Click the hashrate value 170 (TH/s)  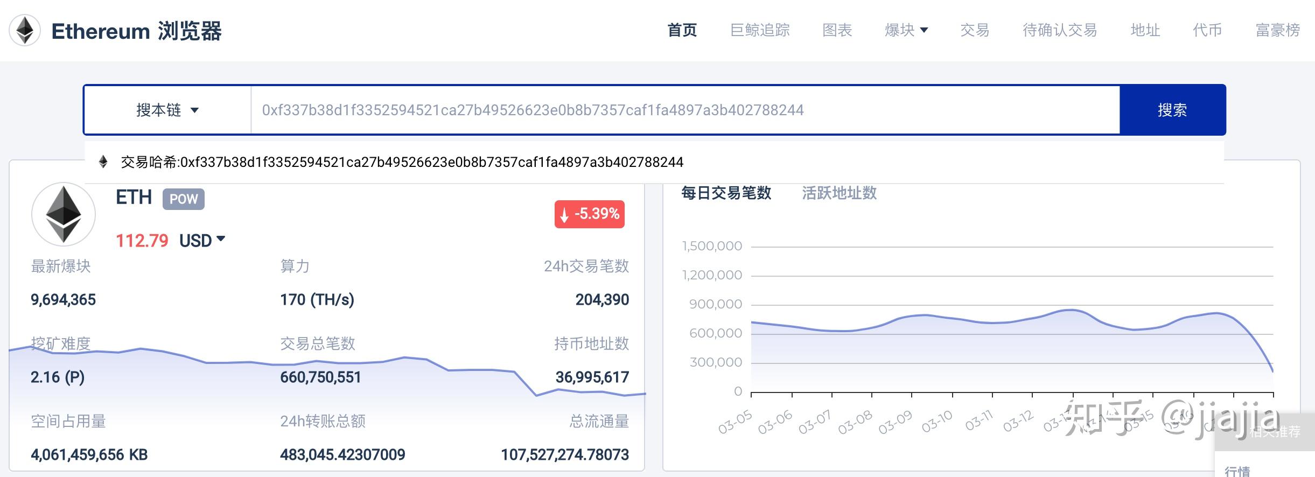click(x=317, y=300)
